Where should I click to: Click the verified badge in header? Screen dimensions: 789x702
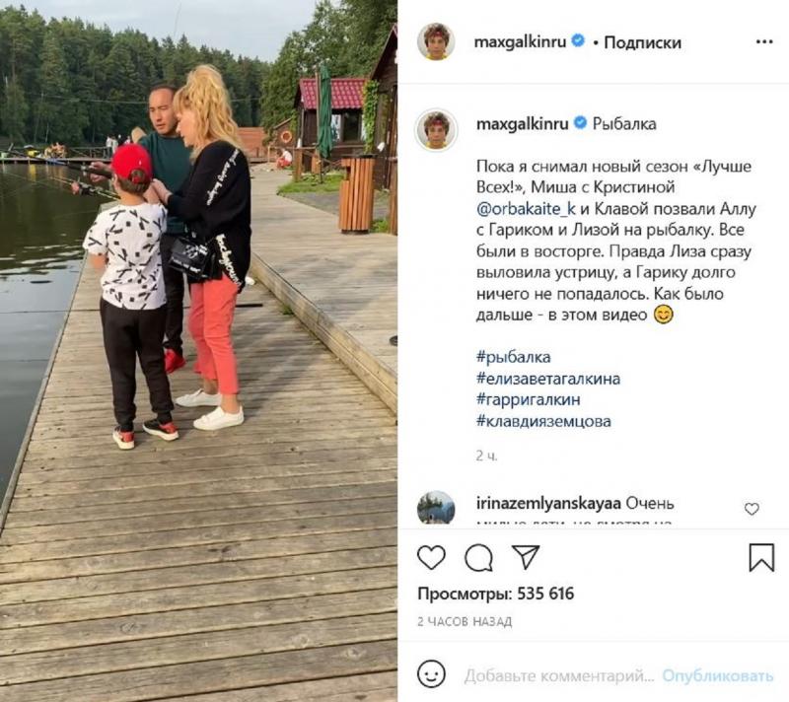pyautogui.click(x=579, y=40)
